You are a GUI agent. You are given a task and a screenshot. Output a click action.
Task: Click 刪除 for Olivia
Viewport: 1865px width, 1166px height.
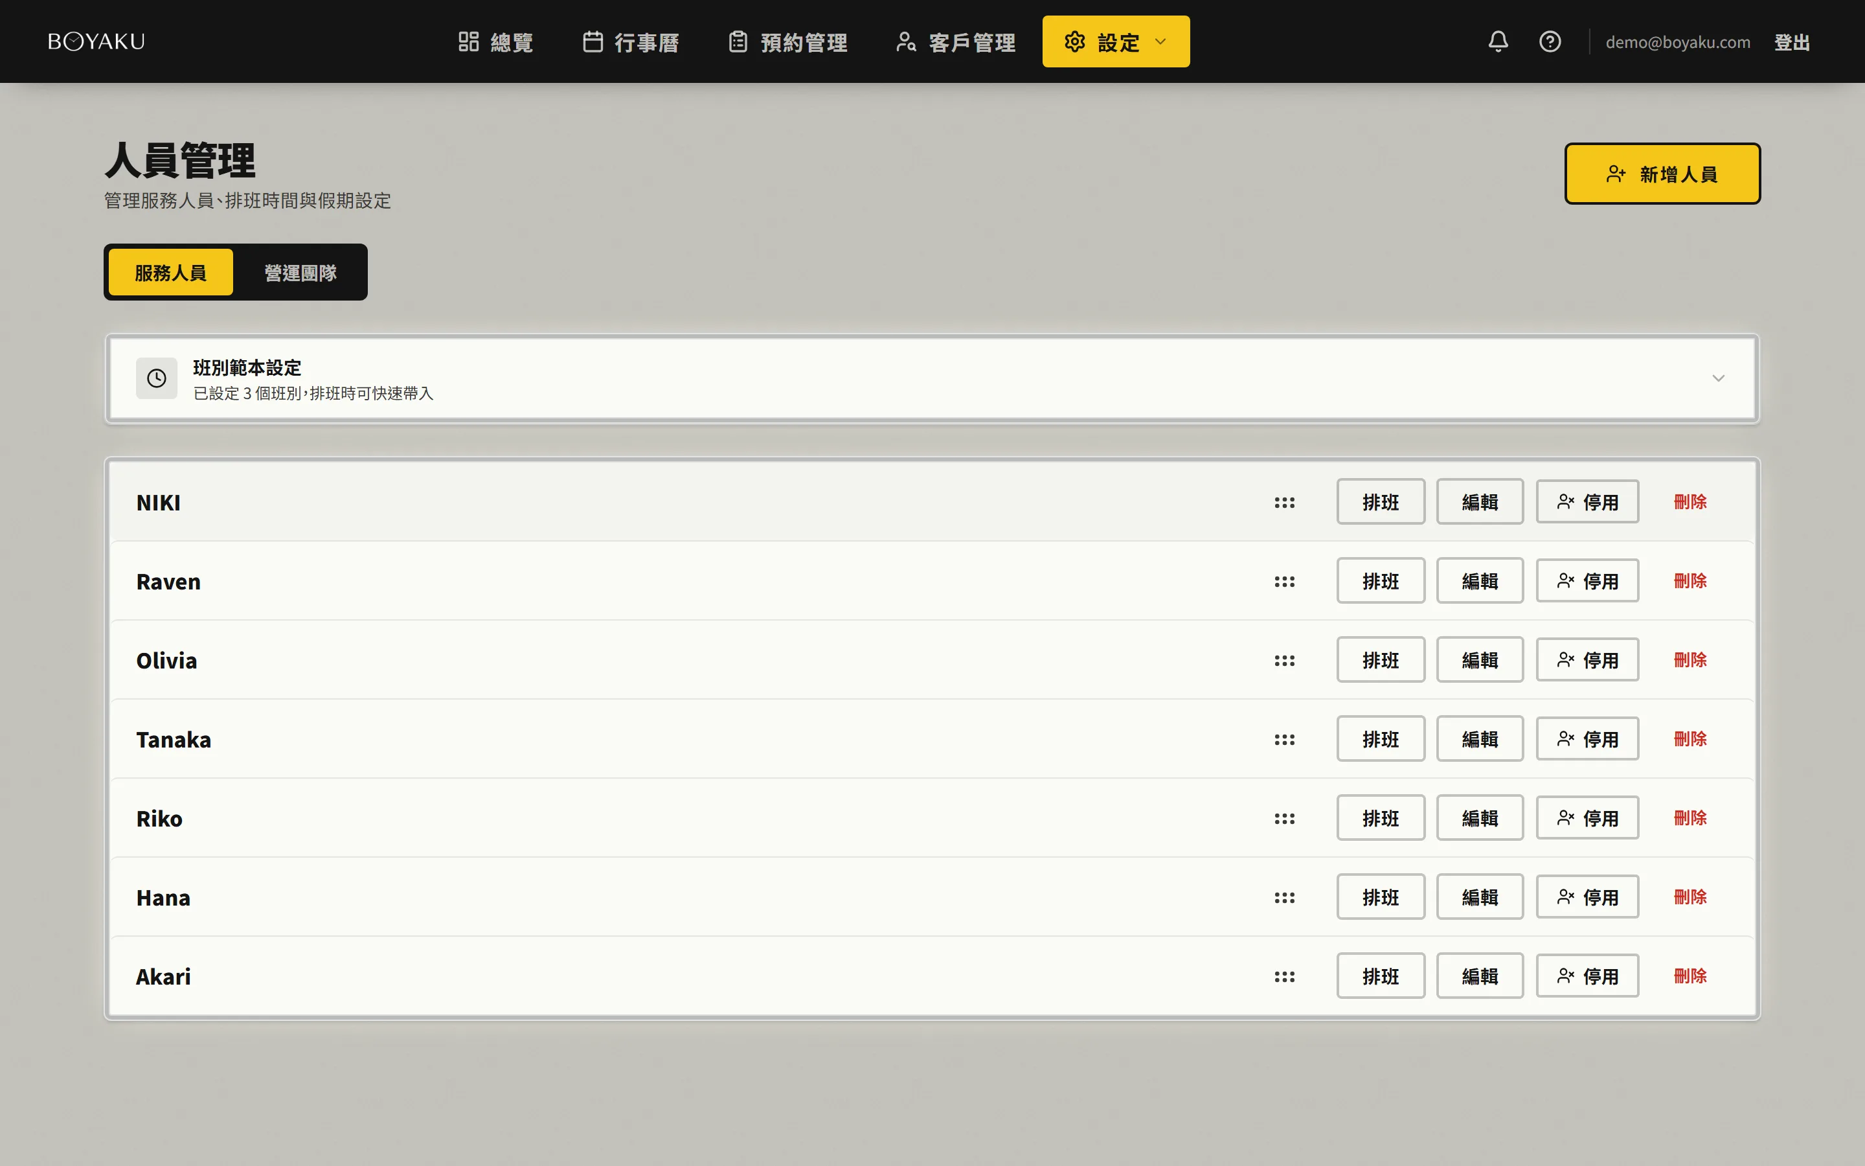(x=1690, y=660)
